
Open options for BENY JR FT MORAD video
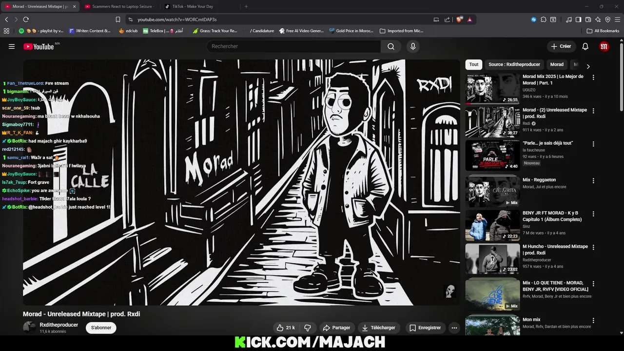point(593,214)
